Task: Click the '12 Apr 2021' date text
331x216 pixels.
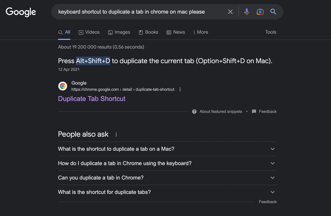Action: pos(69,69)
